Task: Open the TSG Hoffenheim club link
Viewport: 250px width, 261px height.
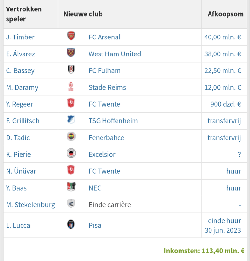Action: tap(113, 121)
